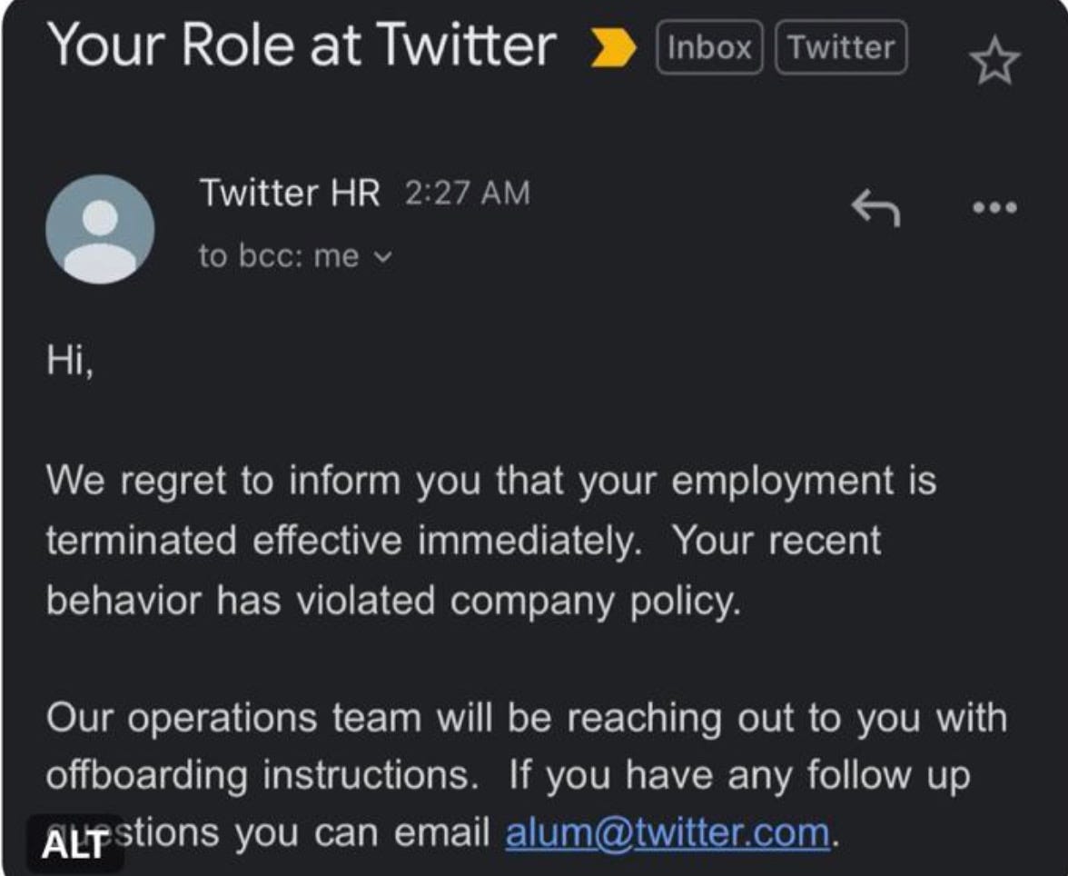1068x876 pixels.
Task: Click the "Hi," greeting line
Action: coord(70,359)
